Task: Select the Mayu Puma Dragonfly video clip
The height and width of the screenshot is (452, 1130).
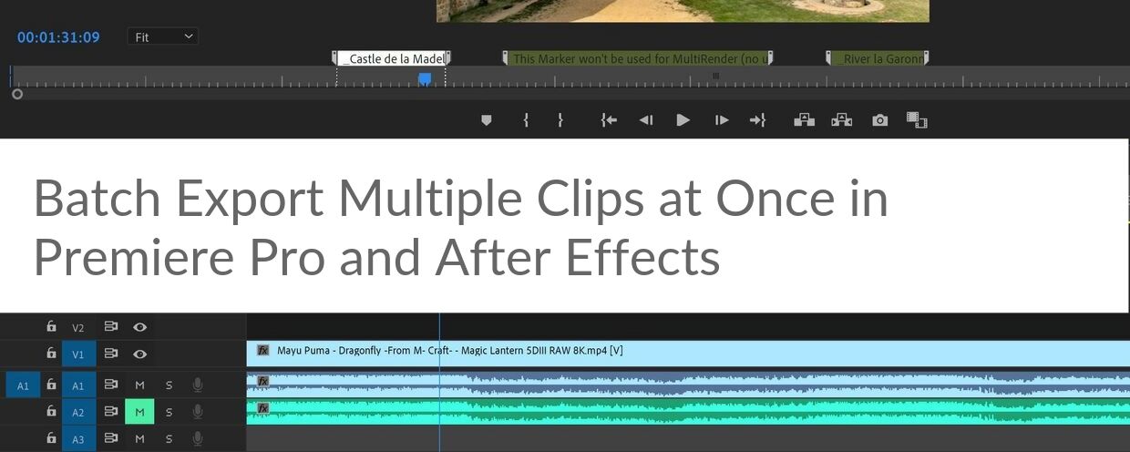Action: point(688,353)
